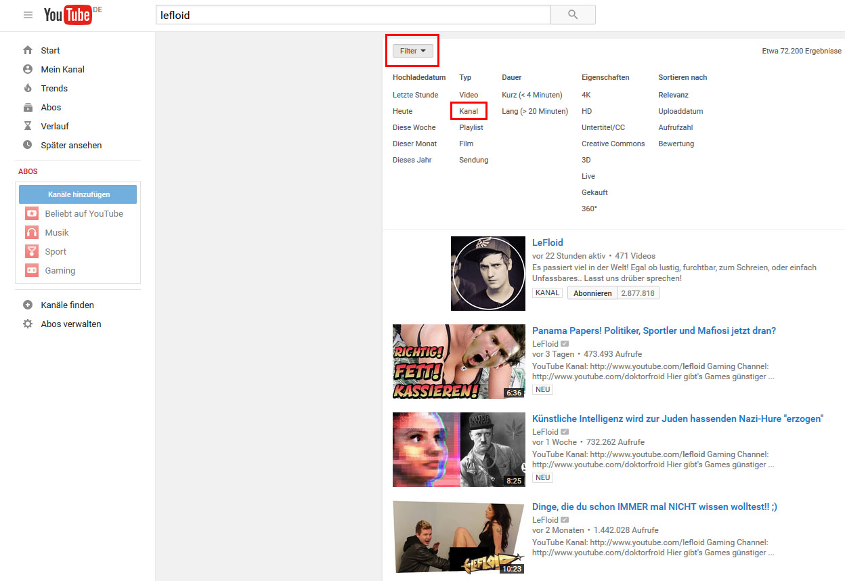This screenshot has height=581, width=845.
Task: Click the Verlauf hourglass icon
Action: click(28, 126)
